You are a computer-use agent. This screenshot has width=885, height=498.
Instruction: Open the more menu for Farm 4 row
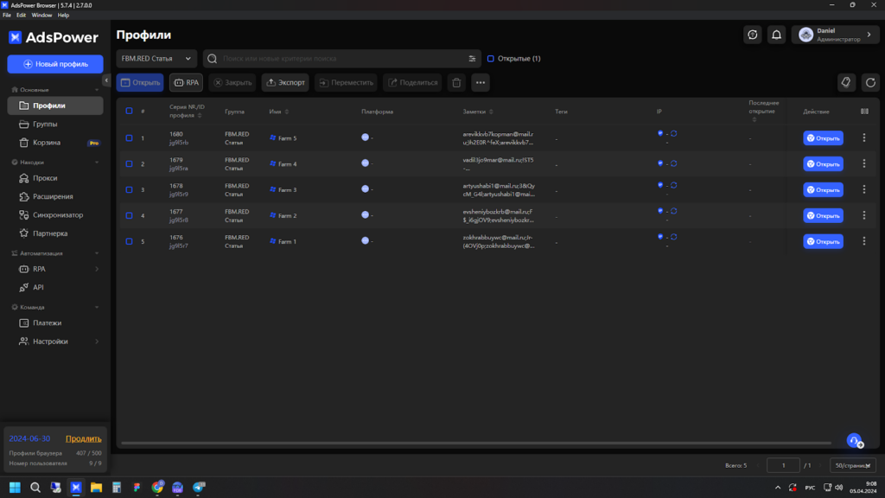pyautogui.click(x=864, y=163)
